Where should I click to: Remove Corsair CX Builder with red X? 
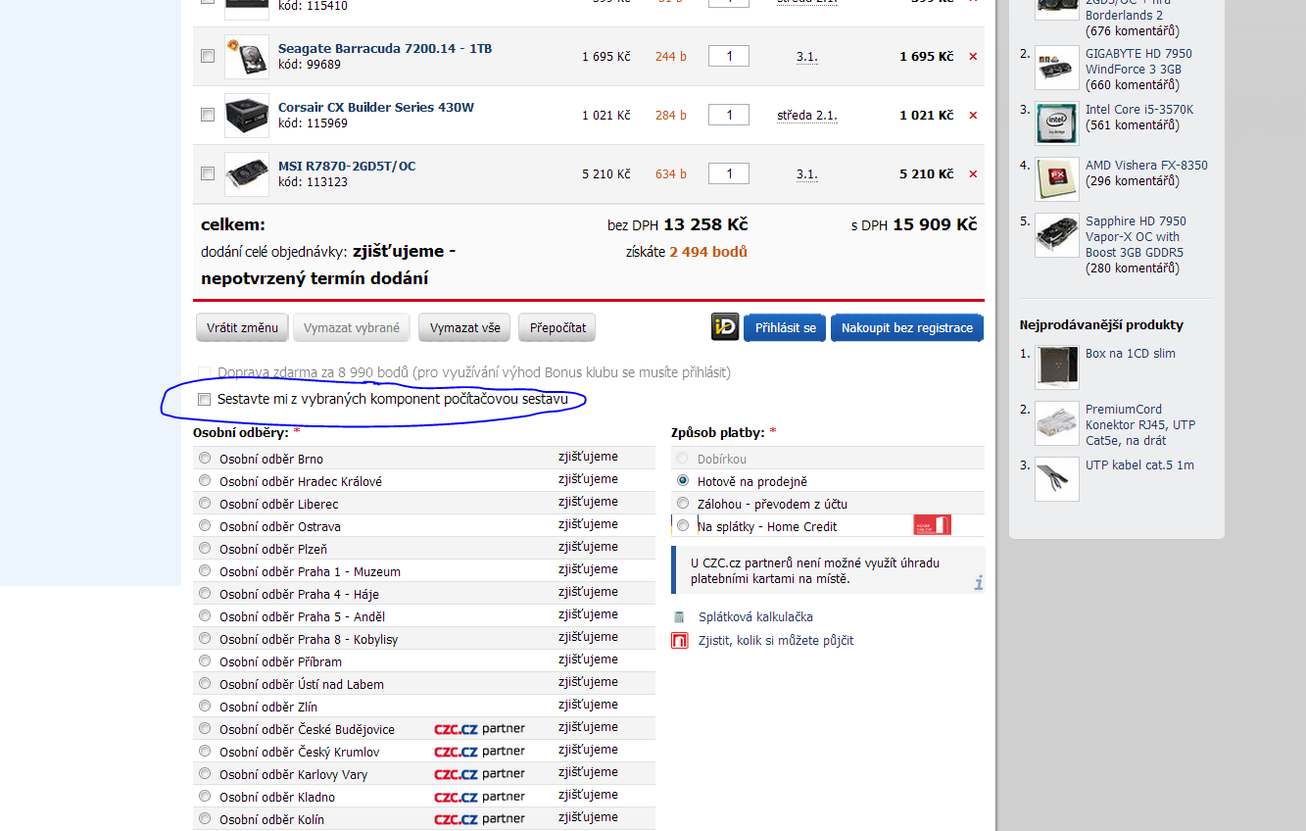(x=973, y=116)
